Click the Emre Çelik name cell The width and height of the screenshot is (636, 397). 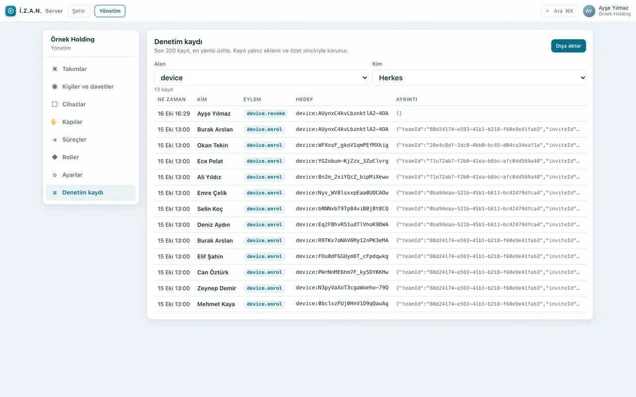click(x=211, y=193)
